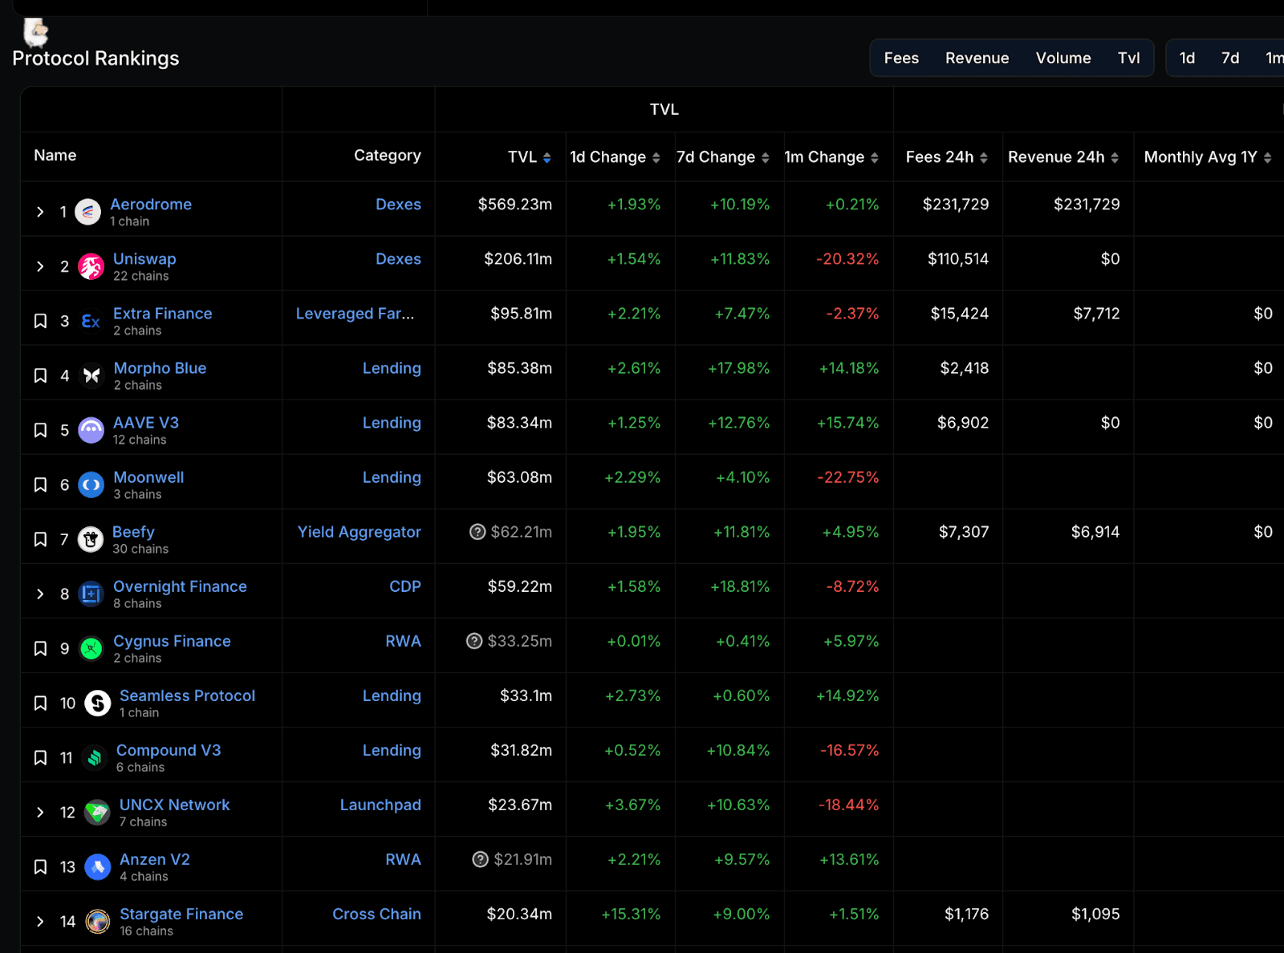Open the Anzen V2 protocol link

(155, 859)
